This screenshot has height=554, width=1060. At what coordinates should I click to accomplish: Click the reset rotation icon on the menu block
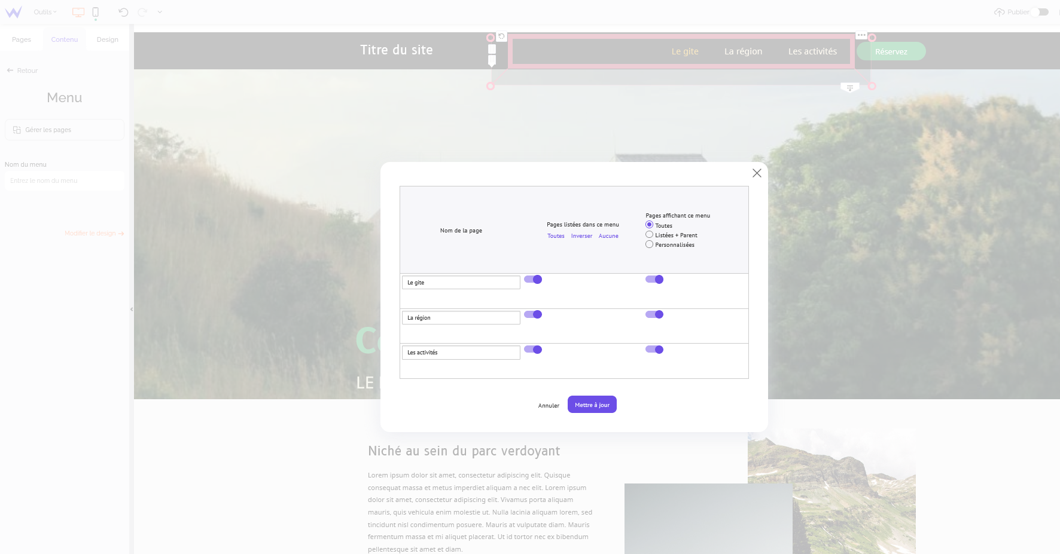[x=502, y=36]
